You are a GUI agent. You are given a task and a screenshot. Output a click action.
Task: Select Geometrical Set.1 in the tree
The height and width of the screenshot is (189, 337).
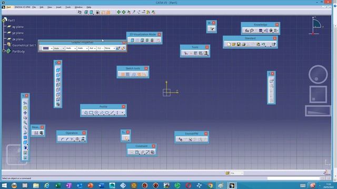click(24, 45)
